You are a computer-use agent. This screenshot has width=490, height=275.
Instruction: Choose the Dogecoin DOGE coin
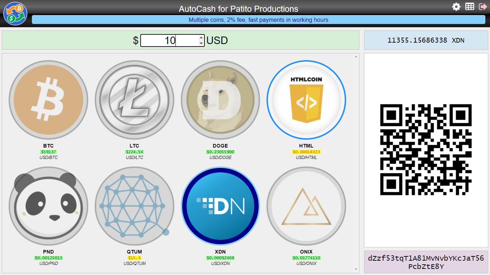(220, 100)
